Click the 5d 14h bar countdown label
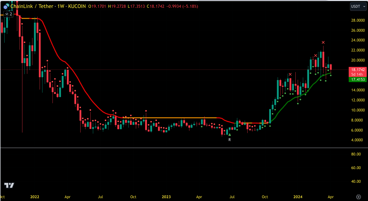368x201 pixels. (358, 74)
